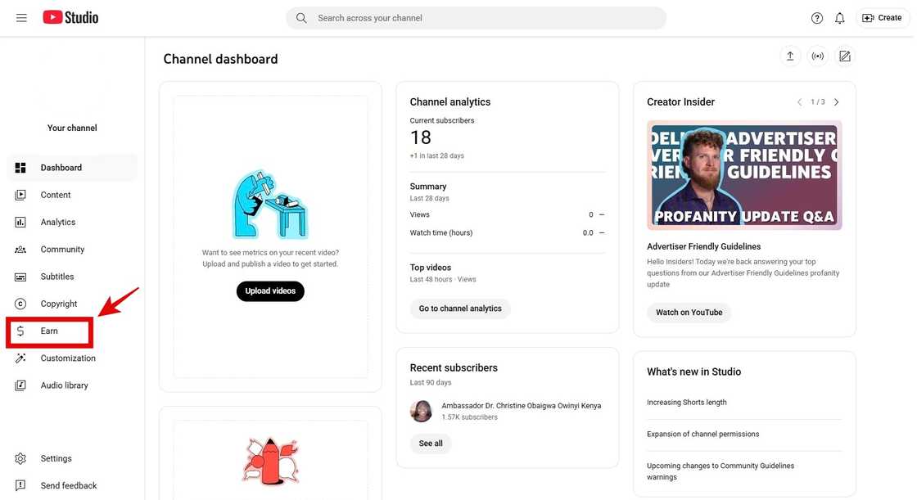Go to previous Creator Insider card
The image size is (917, 500).
point(799,102)
